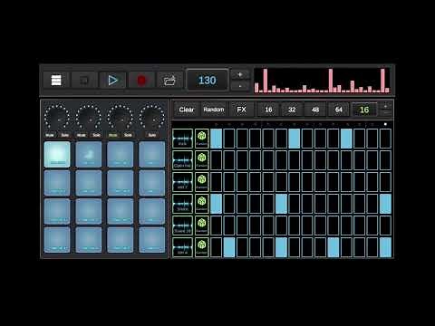This screenshot has width=435, height=326.
Task: Click the pink level spectrum display
Action: [322, 81]
